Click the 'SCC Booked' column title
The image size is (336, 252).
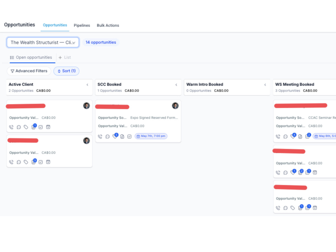click(110, 84)
